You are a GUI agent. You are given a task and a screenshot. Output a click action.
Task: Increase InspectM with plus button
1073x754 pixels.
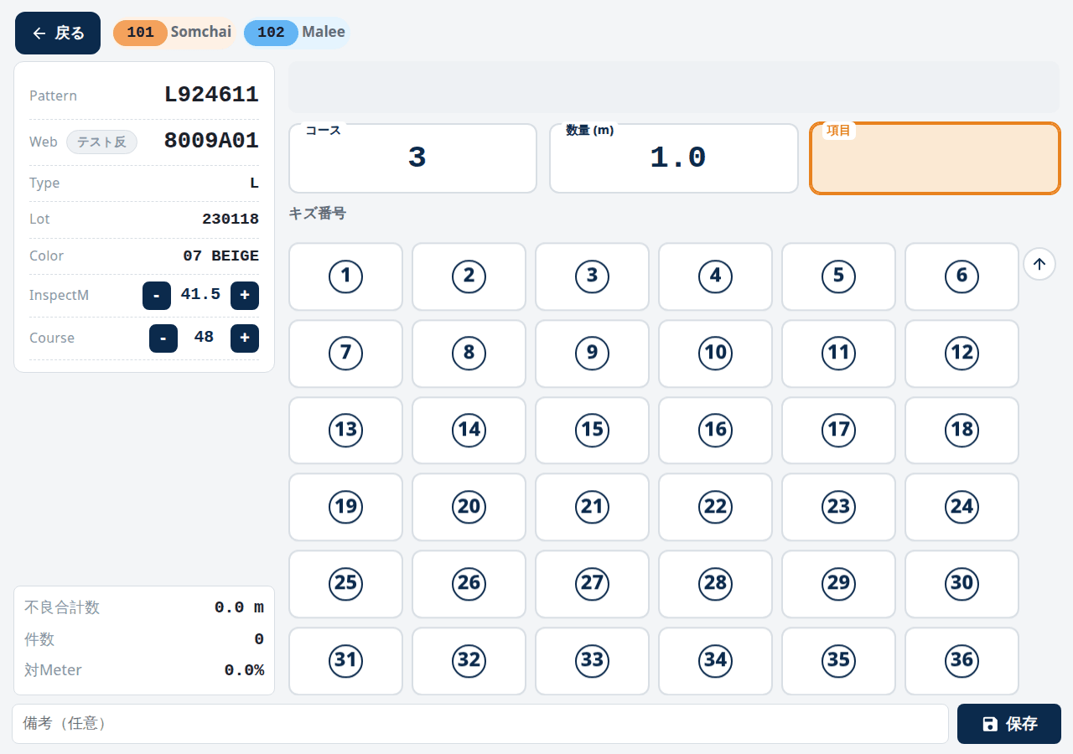click(x=245, y=296)
